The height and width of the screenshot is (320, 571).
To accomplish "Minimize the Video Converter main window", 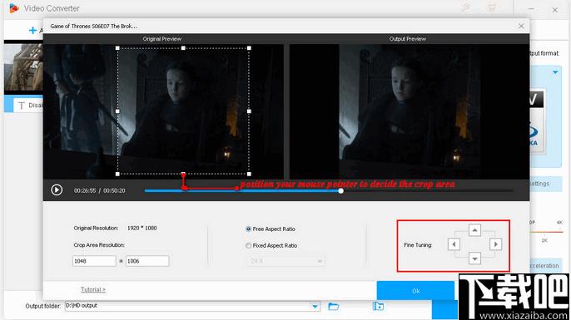I will 531,8.
